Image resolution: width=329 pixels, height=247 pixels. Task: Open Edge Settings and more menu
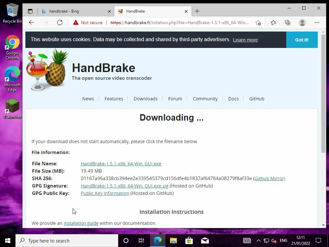coord(317,23)
